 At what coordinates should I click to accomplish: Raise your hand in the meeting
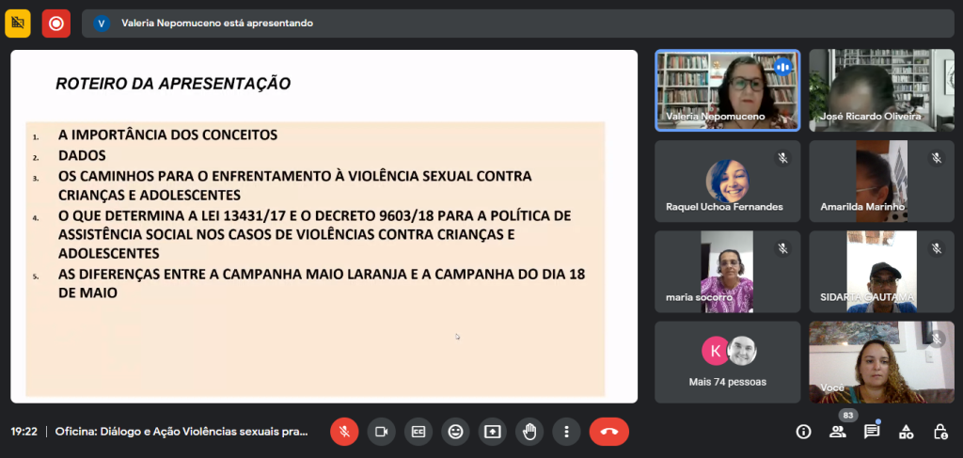(529, 432)
